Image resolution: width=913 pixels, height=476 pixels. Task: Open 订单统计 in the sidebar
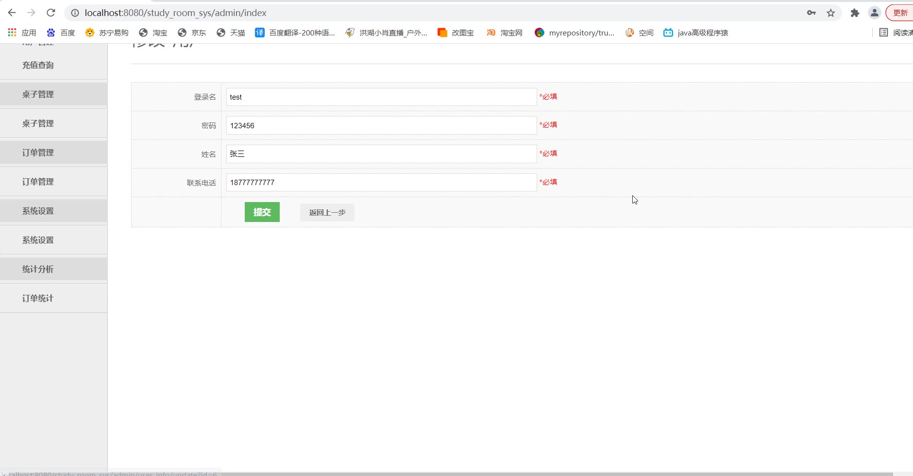38,298
